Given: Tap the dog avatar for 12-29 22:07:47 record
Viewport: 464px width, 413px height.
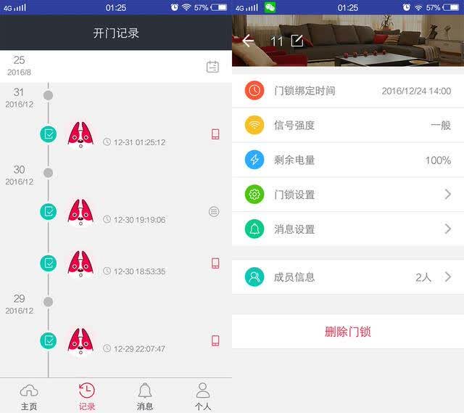Looking at the screenshot, I should click(x=80, y=341).
